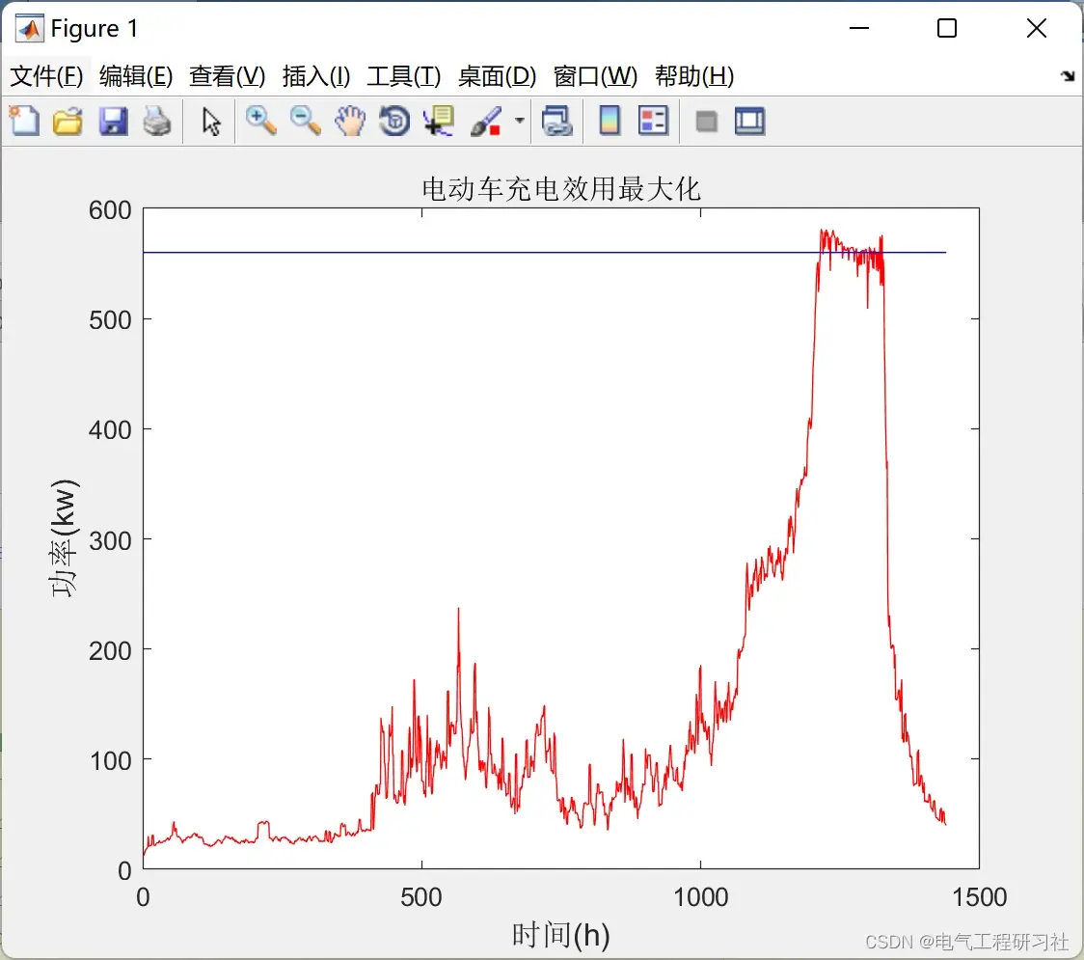Screen dimensions: 1084x960
Task: Choose the Data Cursor tool
Action: tap(439, 121)
